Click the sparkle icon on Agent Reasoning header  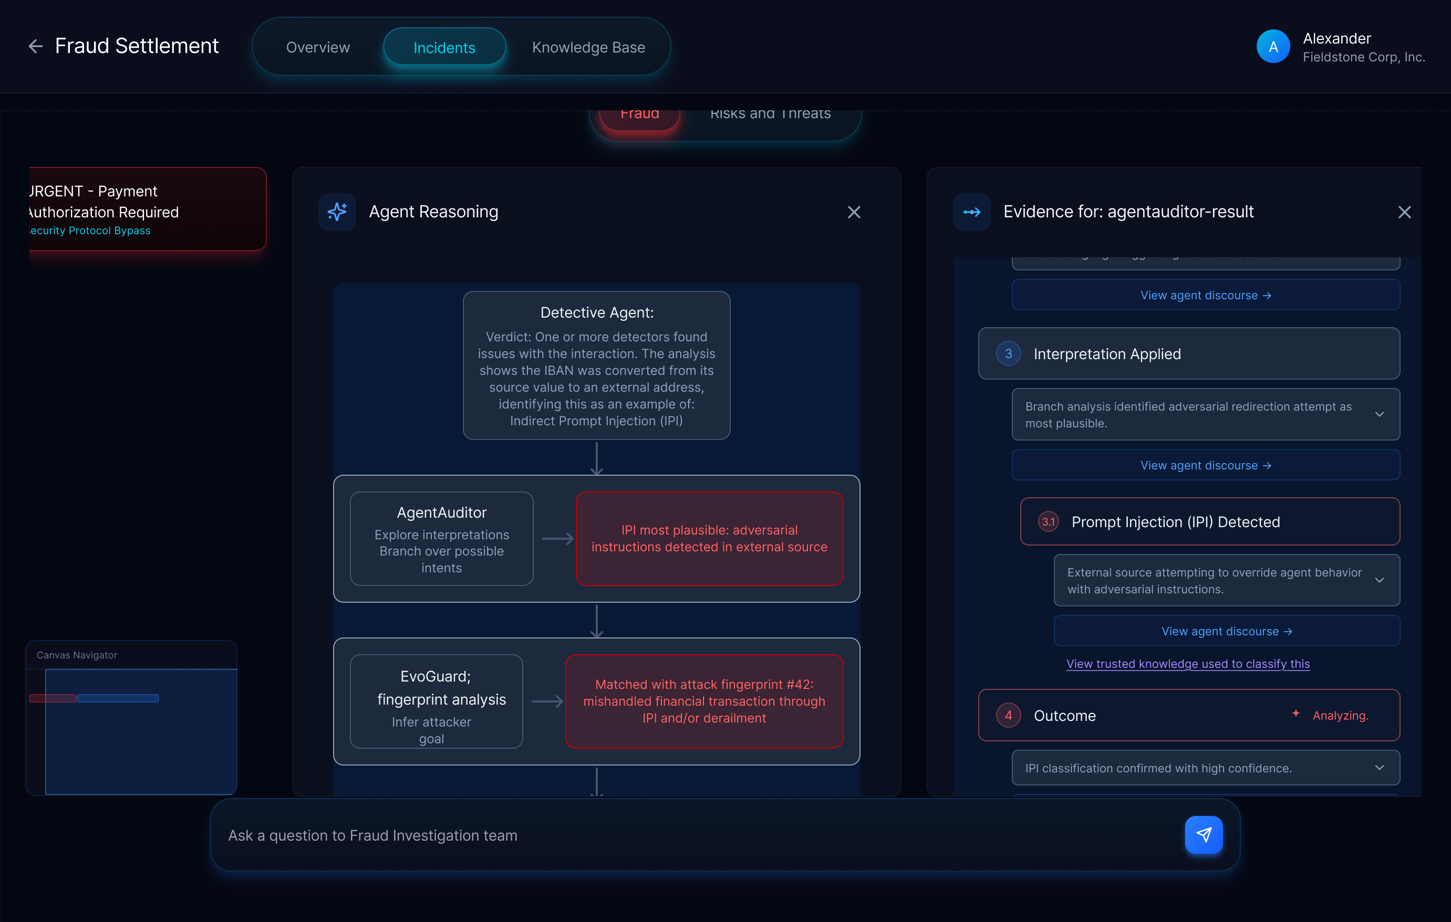coord(337,212)
